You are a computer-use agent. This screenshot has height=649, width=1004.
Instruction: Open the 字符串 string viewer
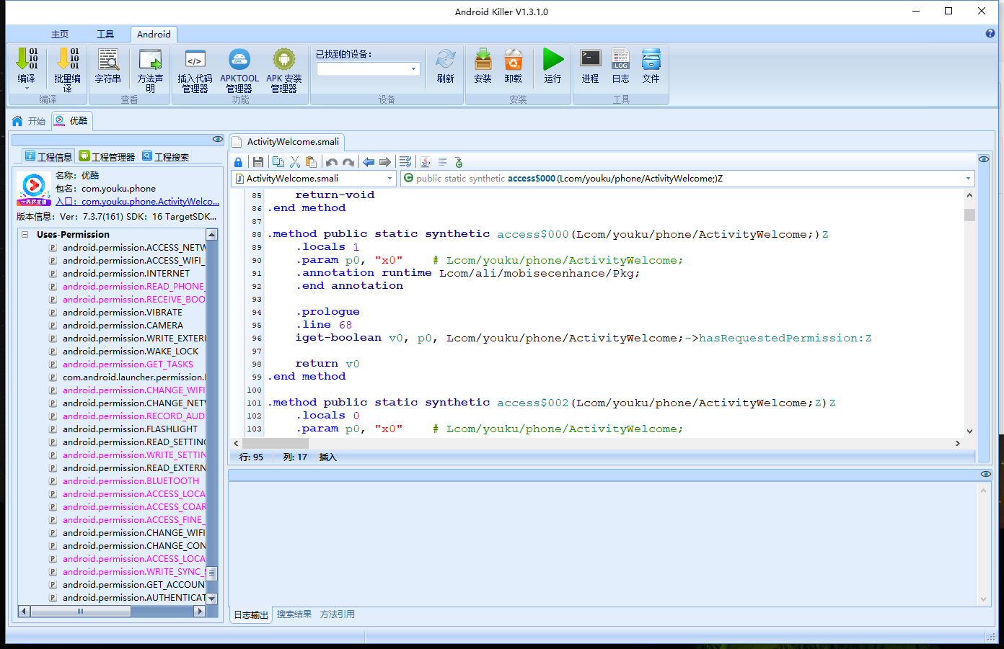pos(108,60)
